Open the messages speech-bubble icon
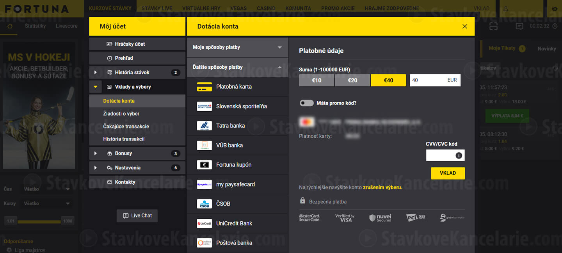The width and height of the screenshot is (562, 253). pos(519,26)
